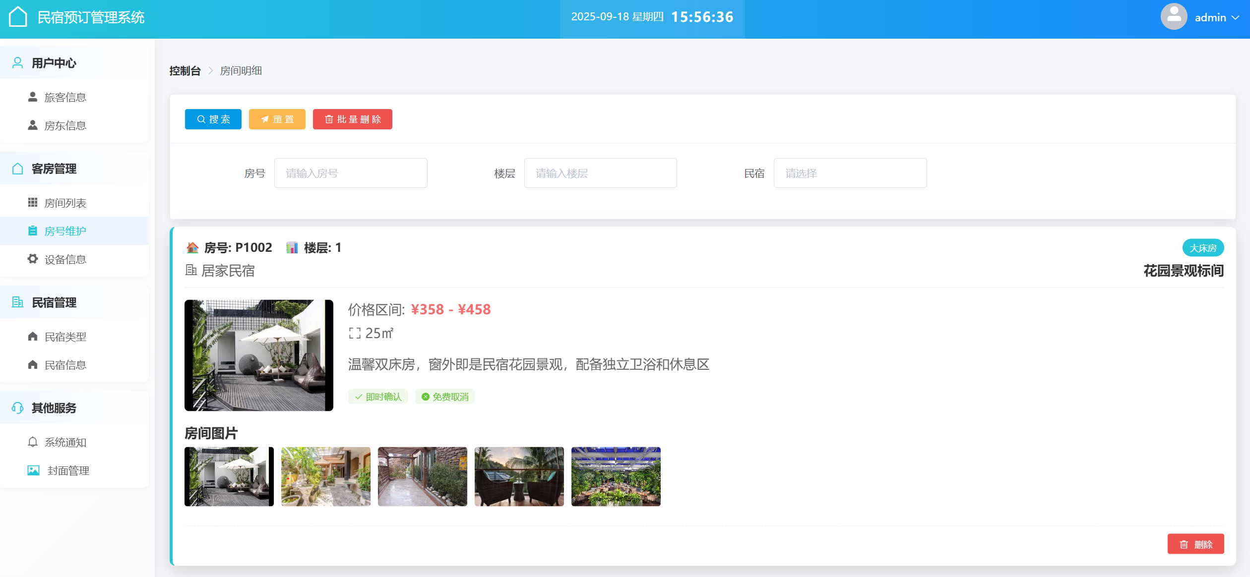Click the 重置 button
This screenshot has width=1250, height=577.
[x=277, y=119]
